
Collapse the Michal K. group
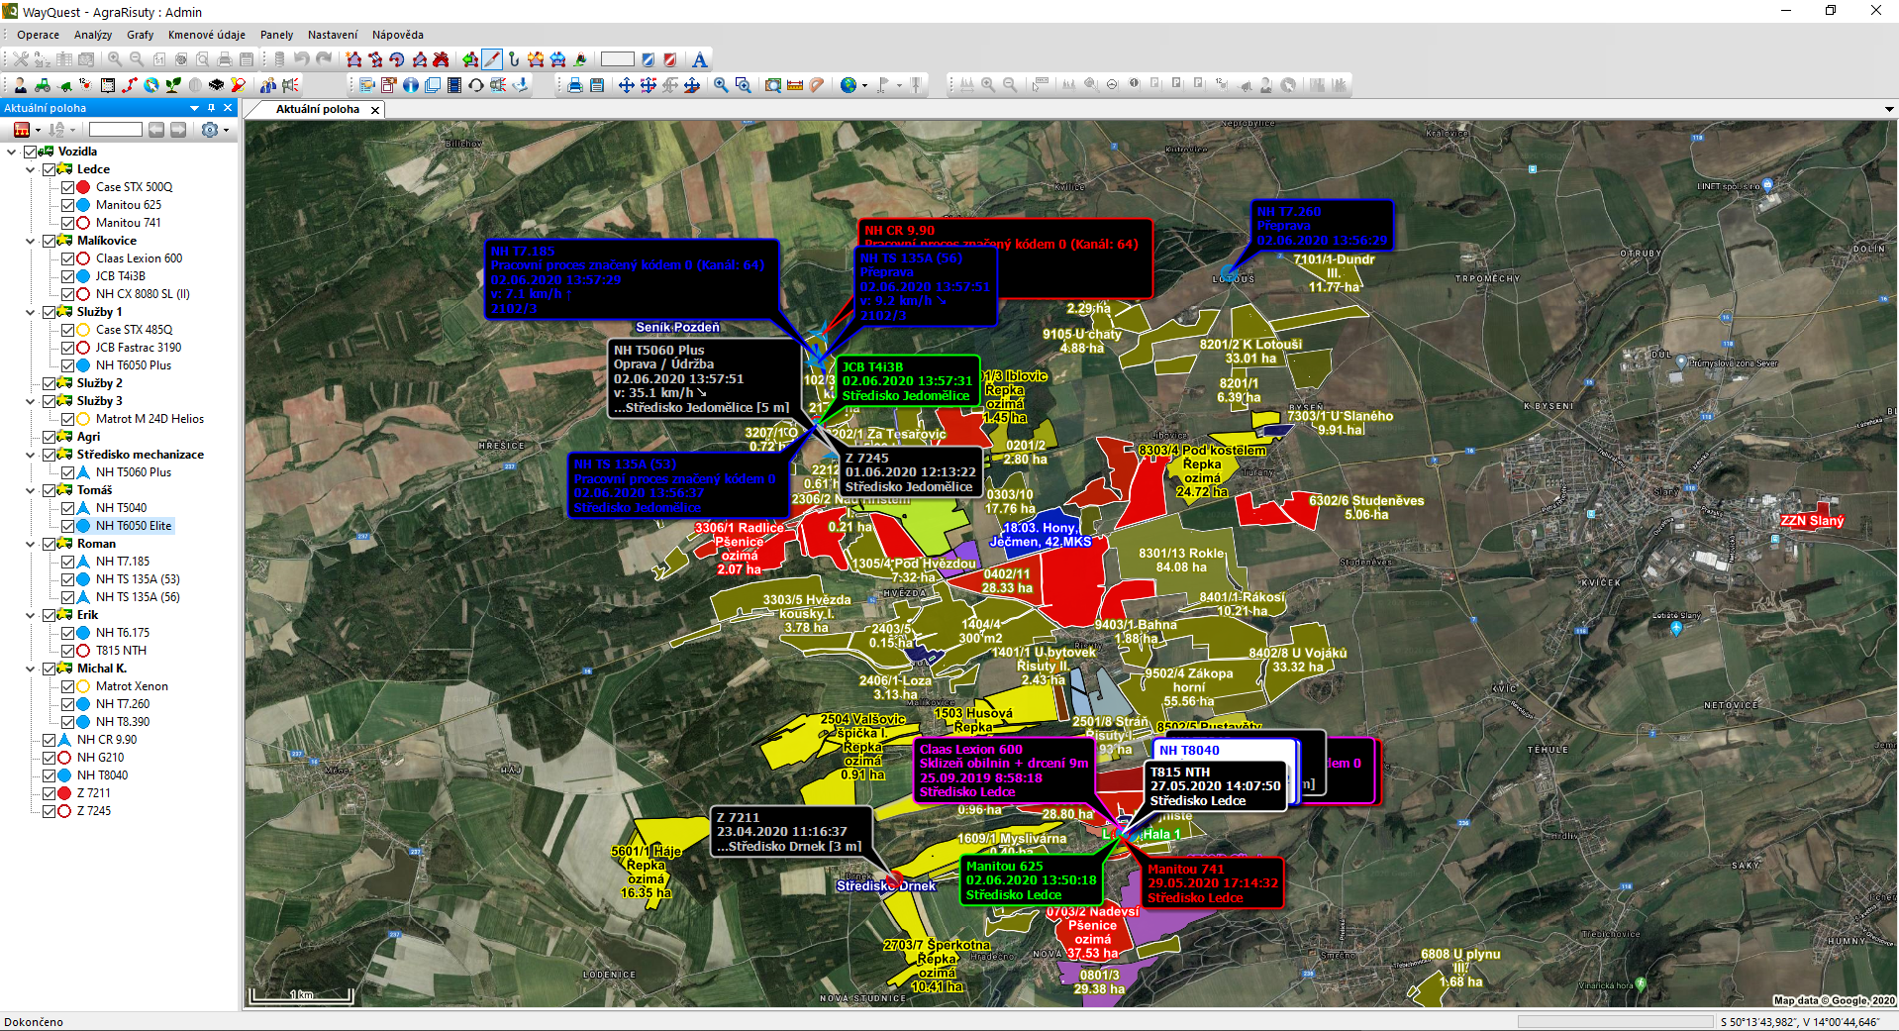pyautogui.click(x=31, y=669)
